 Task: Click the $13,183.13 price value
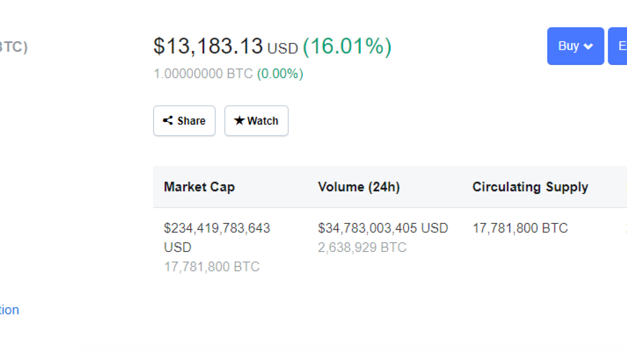pyautogui.click(x=208, y=46)
